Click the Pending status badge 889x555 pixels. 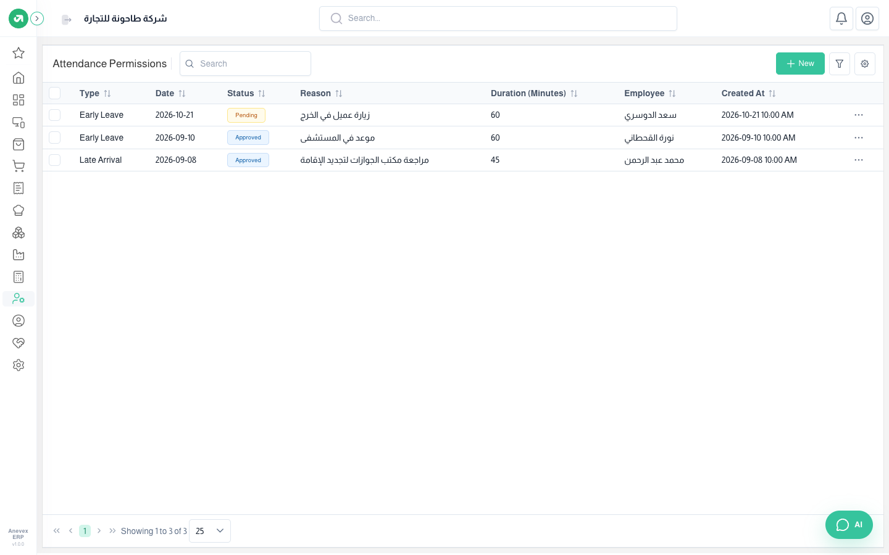[246, 115]
